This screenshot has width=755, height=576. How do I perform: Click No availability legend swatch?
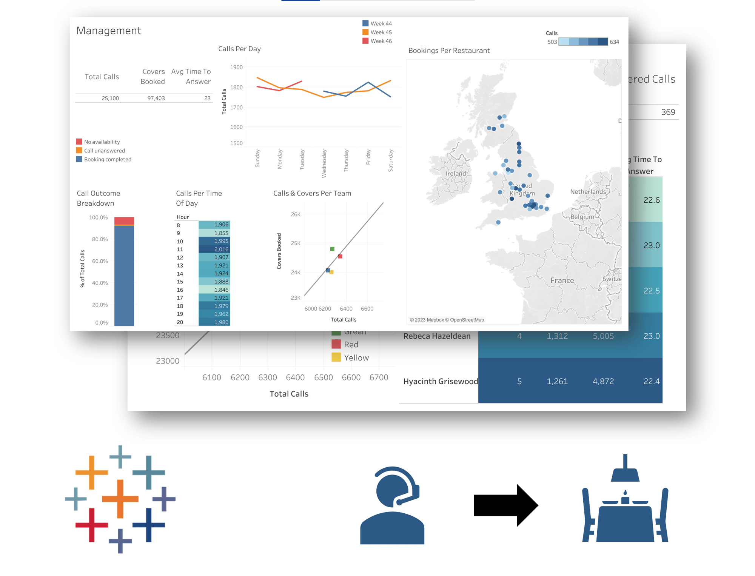tap(79, 142)
